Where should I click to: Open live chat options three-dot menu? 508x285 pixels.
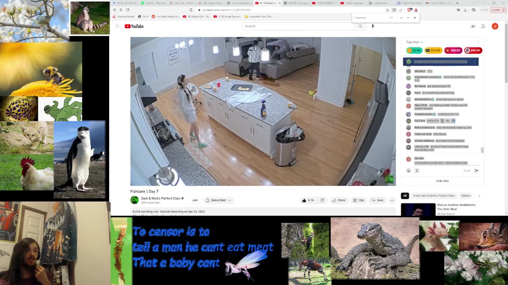click(478, 42)
